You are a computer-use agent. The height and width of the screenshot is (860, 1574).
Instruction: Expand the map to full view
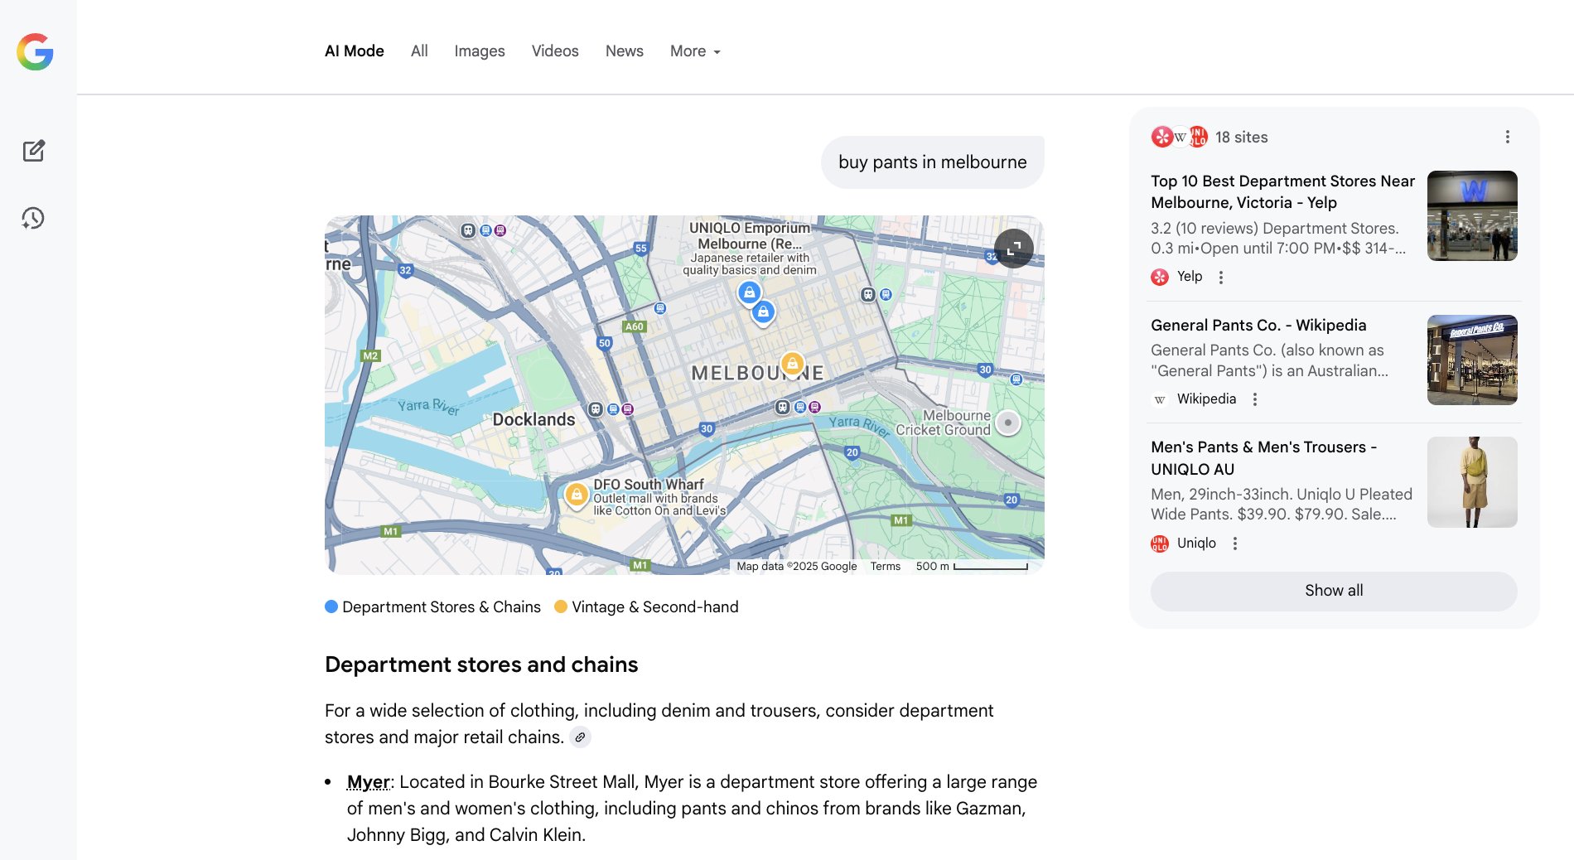click(x=1013, y=248)
